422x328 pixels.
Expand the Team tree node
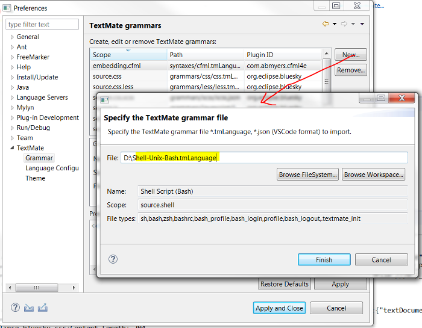click(12, 138)
